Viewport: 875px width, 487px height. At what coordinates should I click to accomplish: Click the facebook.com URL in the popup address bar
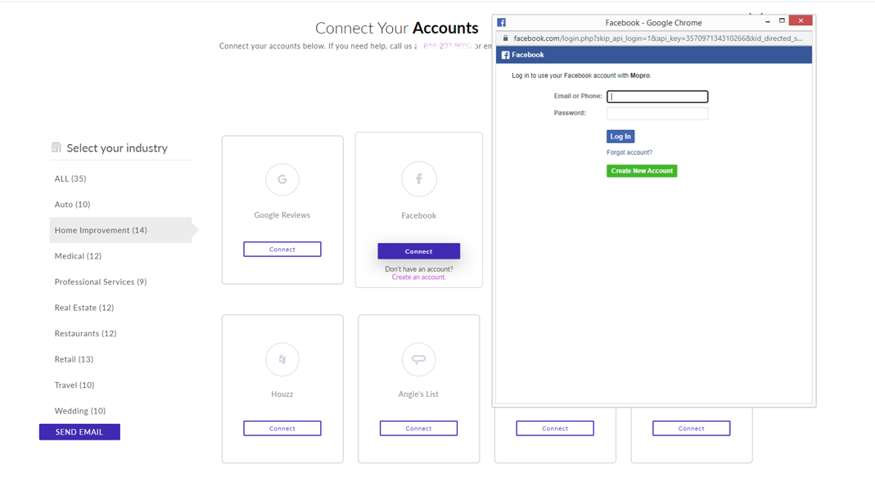(658, 38)
